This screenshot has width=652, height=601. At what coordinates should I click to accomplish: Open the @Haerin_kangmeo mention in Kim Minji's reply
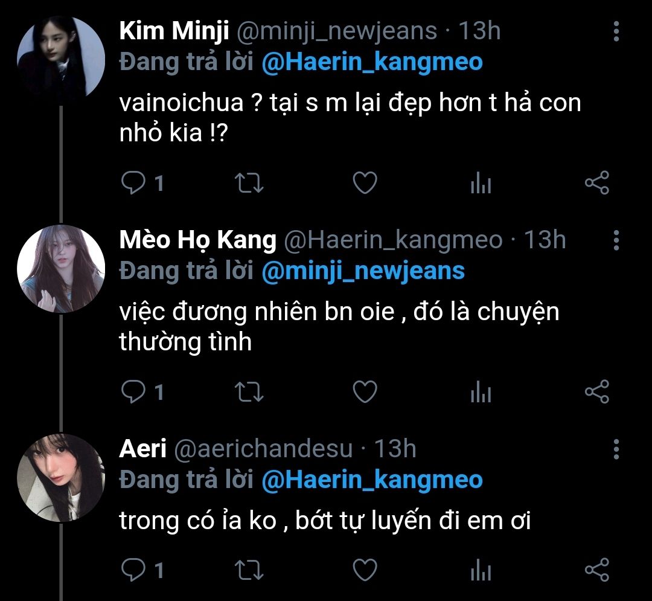point(372,62)
